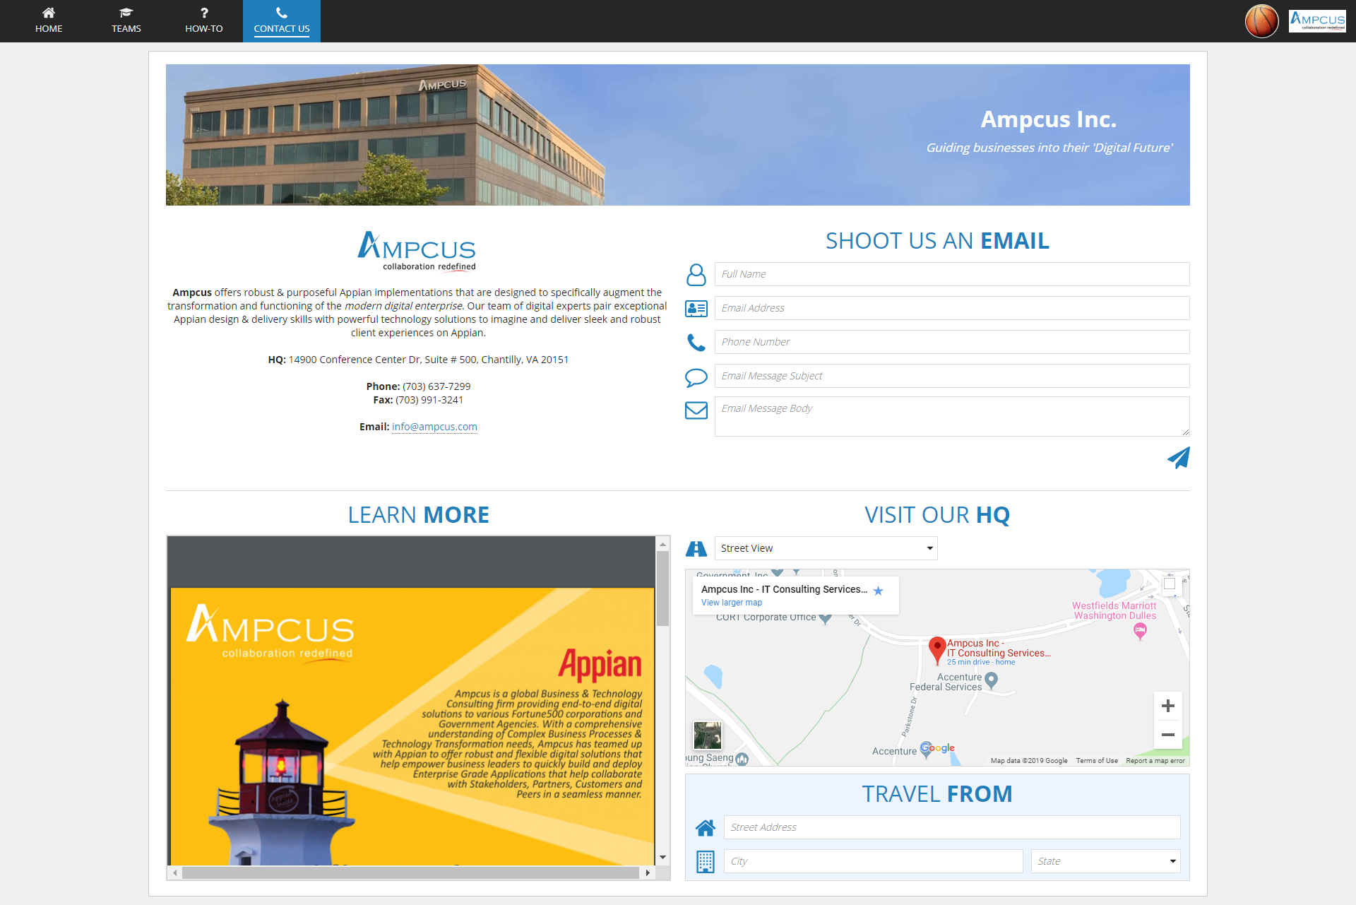The height and width of the screenshot is (905, 1356).
Task: Click the View larger map link
Action: coord(732,603)
